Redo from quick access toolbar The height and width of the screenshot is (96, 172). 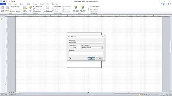[10, 1]
